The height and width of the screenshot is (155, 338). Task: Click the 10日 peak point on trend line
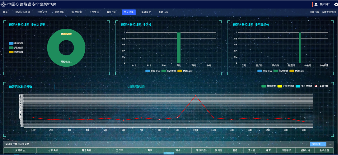click(x=196, y=96)
